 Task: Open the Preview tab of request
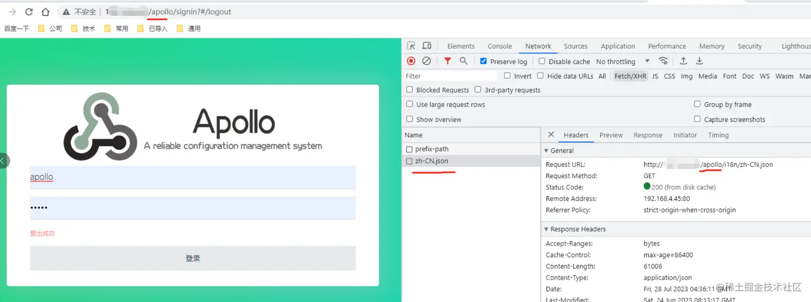pyautogui.click(x=611, y=135)
